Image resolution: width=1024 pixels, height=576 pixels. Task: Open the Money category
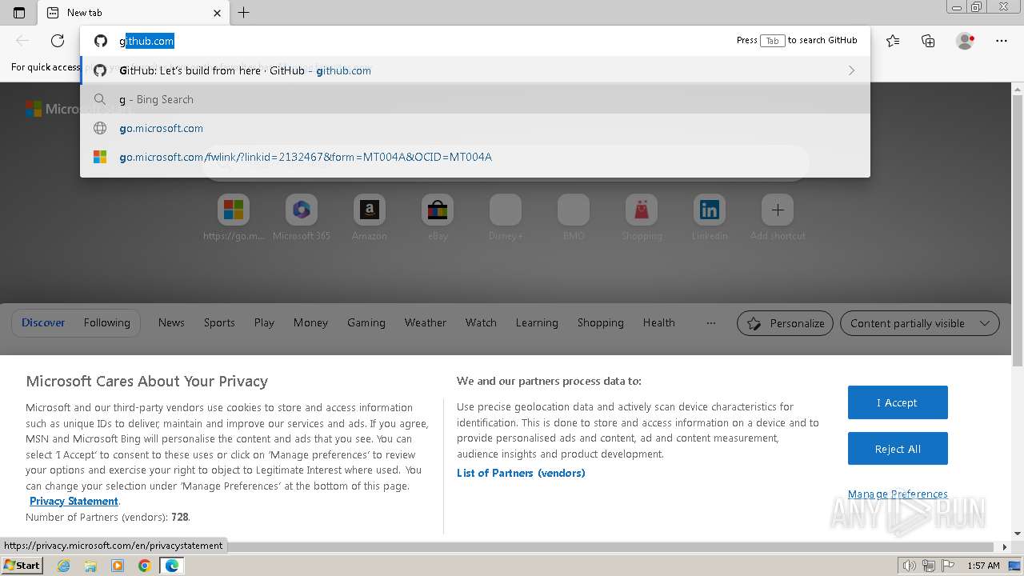point(310,322)
